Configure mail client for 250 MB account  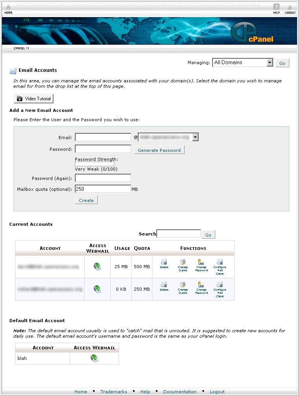coord(219,290)
